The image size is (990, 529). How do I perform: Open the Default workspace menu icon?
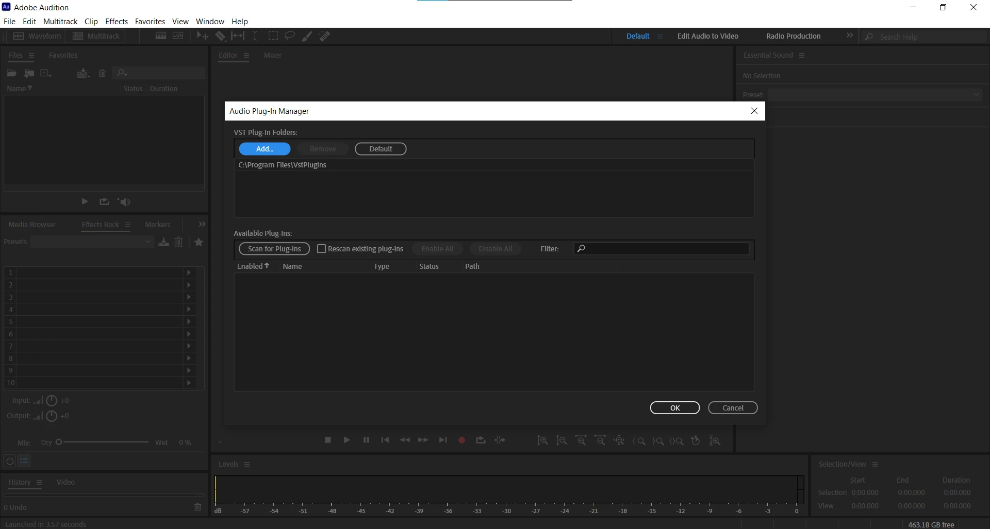click(659, 36)
